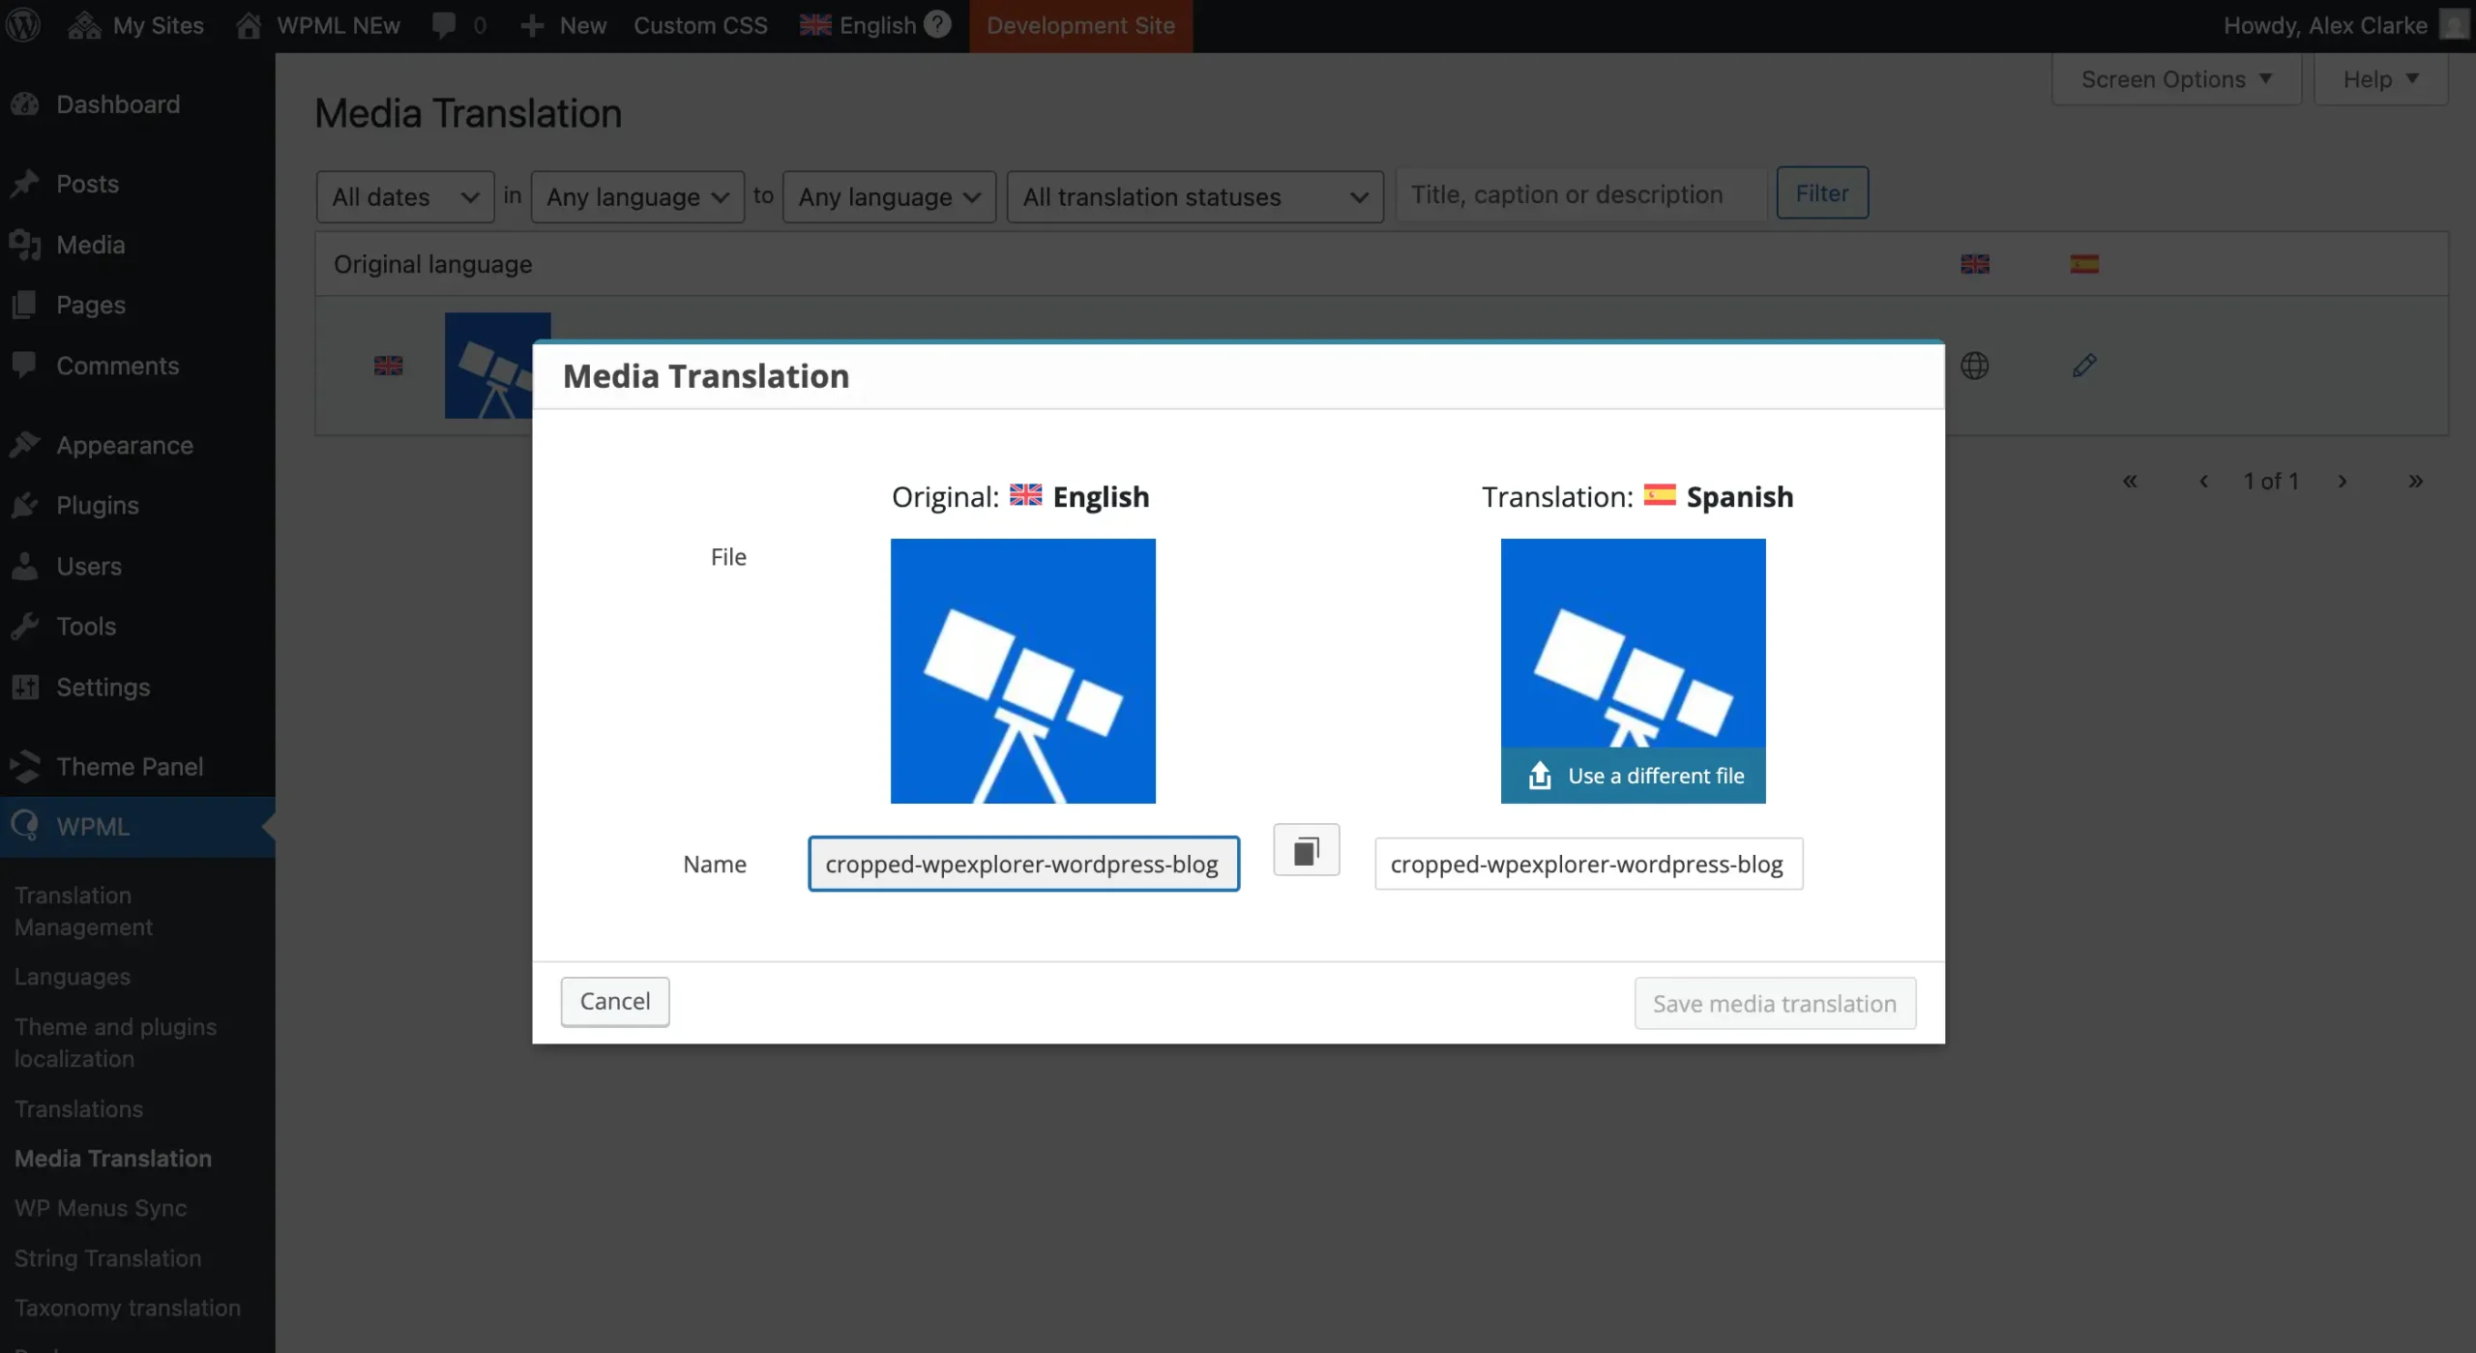The width and height of the screenshot is (2476, 1353).
Task: Click the UK flag column header
Action: coord(1975,264)
